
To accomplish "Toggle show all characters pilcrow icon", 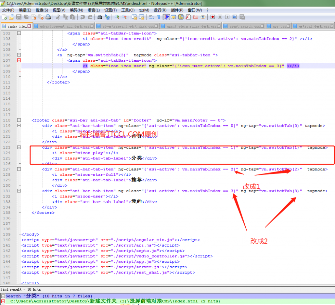I will point(159,17).
